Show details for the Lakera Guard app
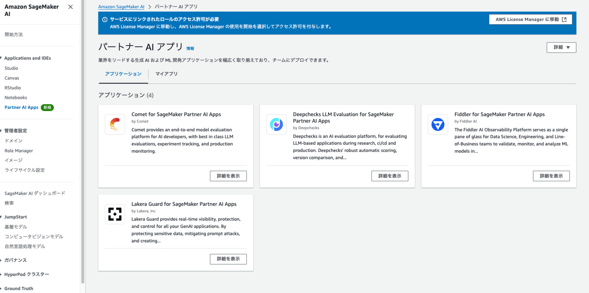This screenshot has height=293, width=589. [228, 259]
